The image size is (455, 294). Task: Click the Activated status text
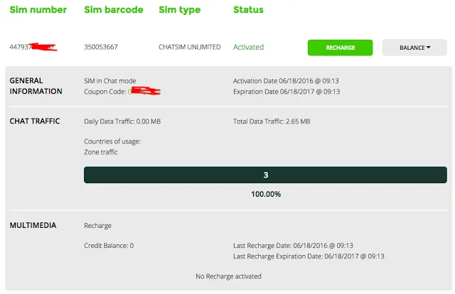(248, 48)
